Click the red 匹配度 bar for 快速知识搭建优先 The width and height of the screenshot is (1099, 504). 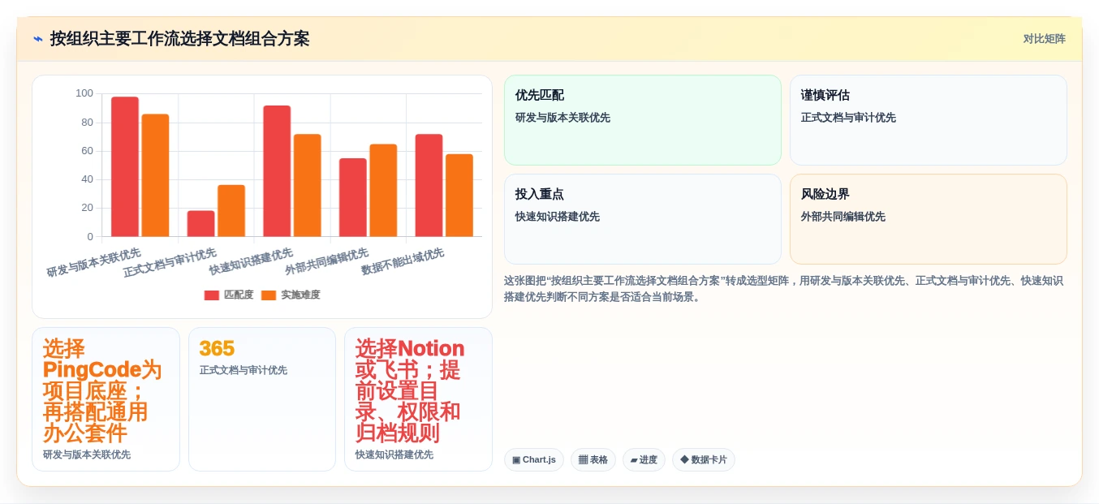click(x=277, y=171)
